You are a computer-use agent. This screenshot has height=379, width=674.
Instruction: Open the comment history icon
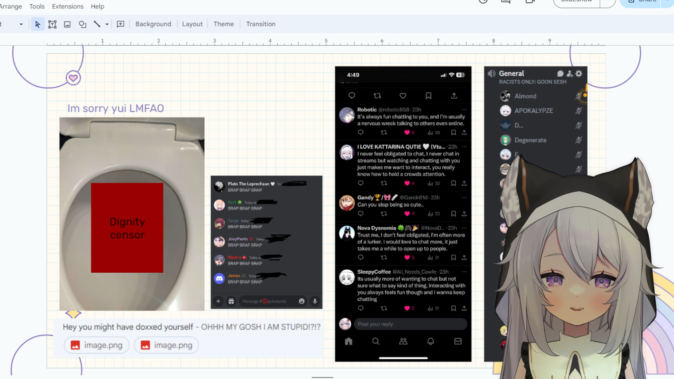pyautogui.click(x=505, y=1)
